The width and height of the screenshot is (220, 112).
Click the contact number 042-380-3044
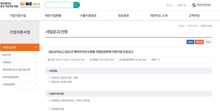[x=141, y=60]
